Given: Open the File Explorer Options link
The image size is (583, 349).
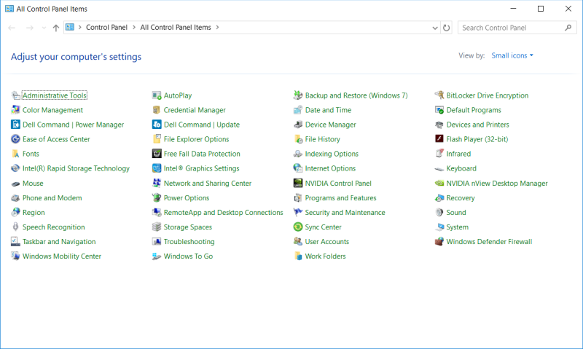Looking at the screenshot, I should point(196,139).
